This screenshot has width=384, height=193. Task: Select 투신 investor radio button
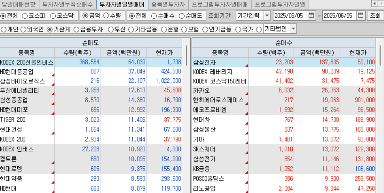click(x=111, y=30)
